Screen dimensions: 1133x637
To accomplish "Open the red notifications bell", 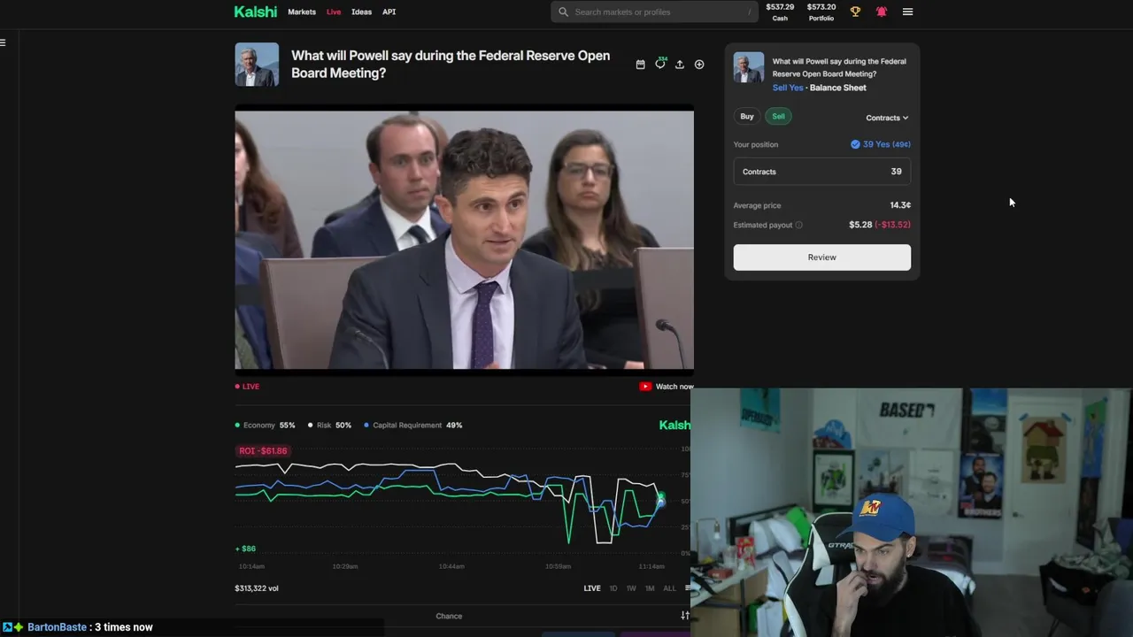I will click(882, 12).
